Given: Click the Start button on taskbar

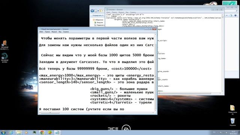Looking at the screenshot, I should pyautogui.click(x=3, y=132).
